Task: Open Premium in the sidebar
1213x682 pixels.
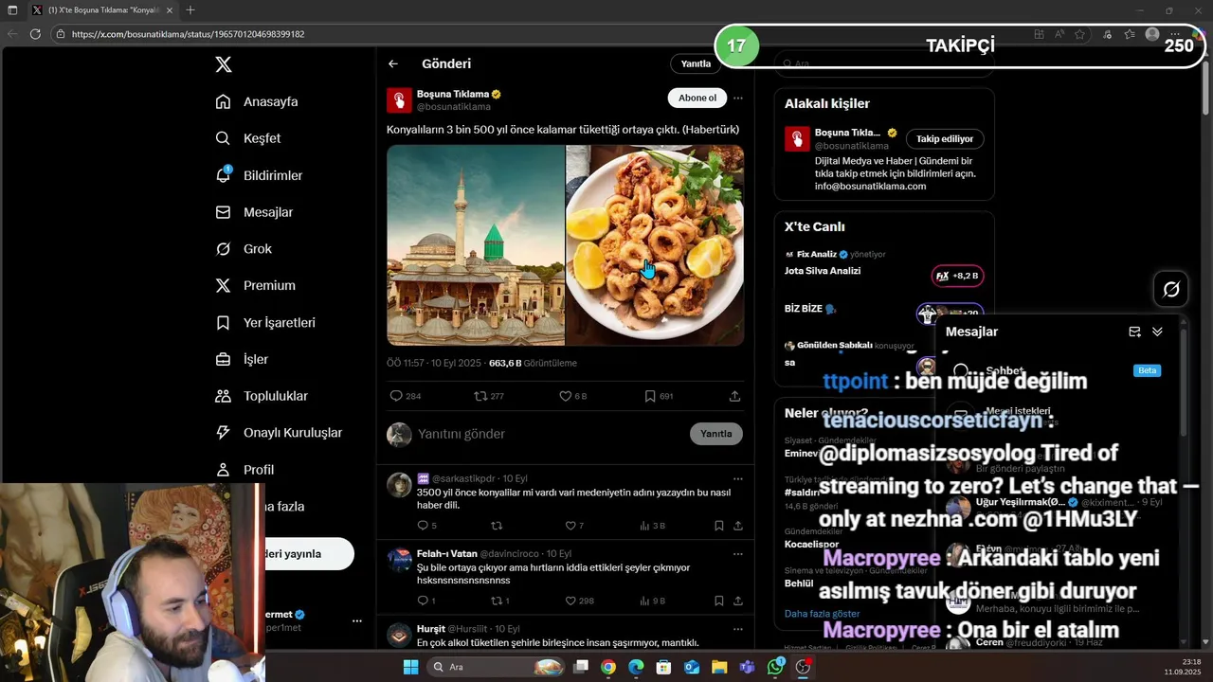Action: 256,285
